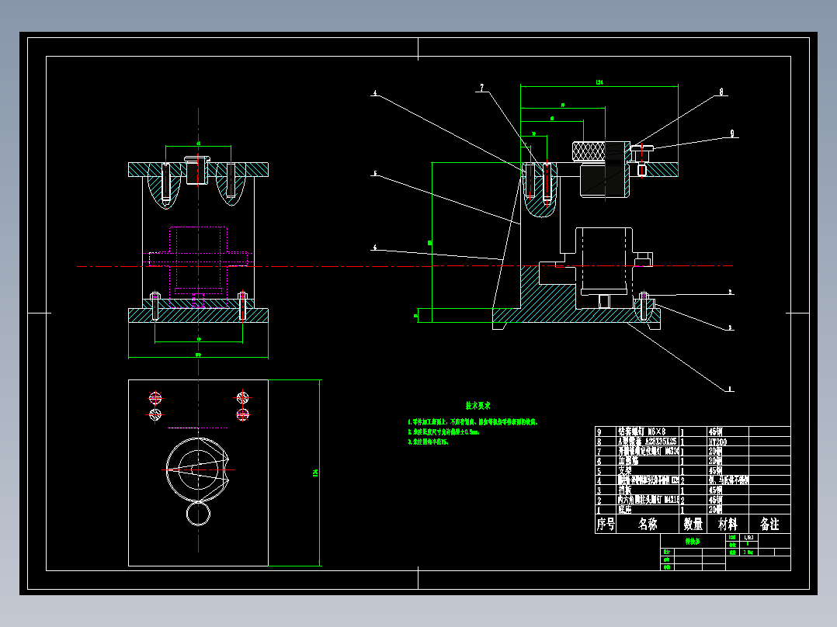Viewport: 837px width, 627px height.
Task: Click the 技术要求 heading text
Action: coord(478,406)
